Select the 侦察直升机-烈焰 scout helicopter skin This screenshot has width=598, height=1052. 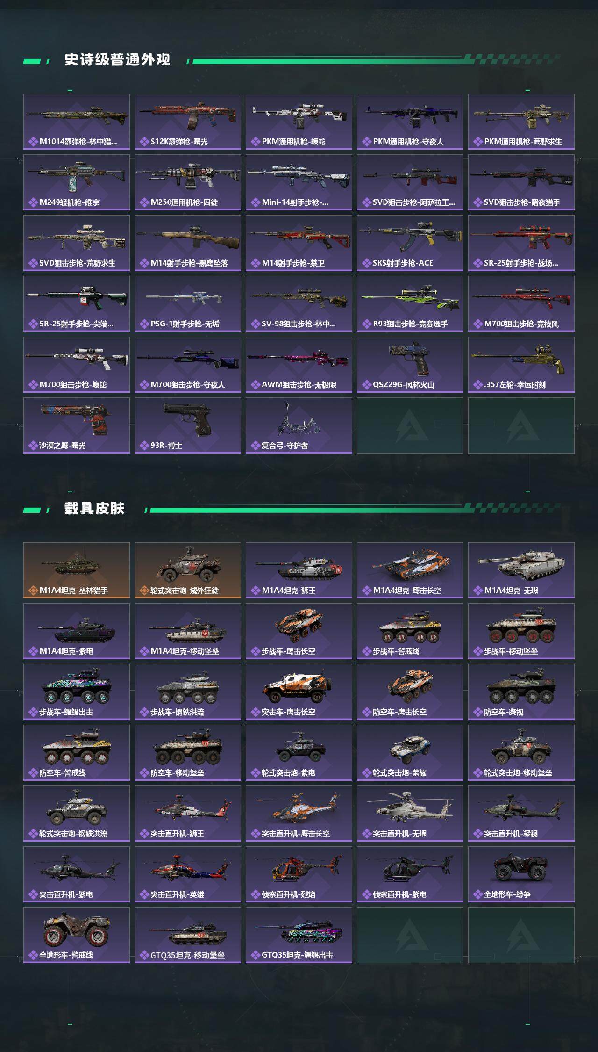click(299, 874)
